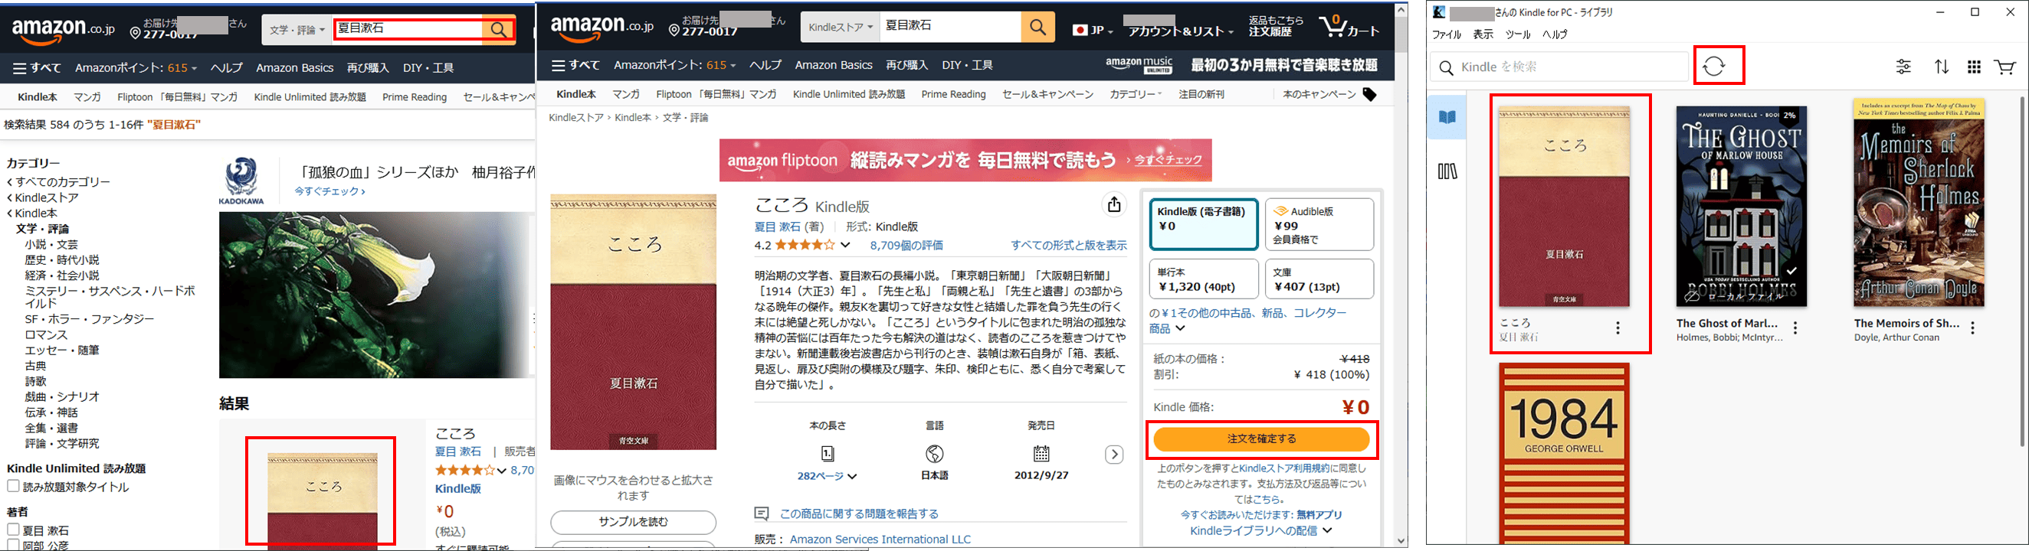
Task: Open Prime Reading tab on product page
Action: tap(953, 94)
